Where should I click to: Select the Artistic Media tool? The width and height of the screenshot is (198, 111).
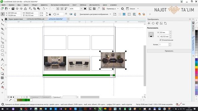(x=2, y=42)
